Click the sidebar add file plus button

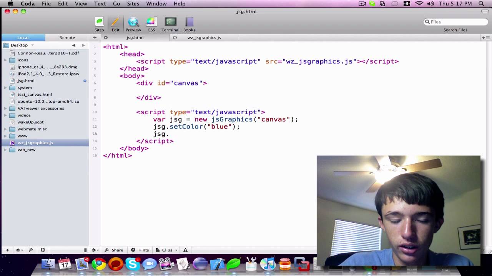click(x=7, y=250)
